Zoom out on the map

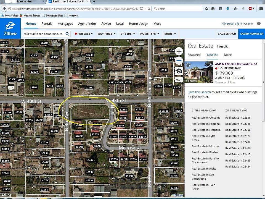(179, 61)
